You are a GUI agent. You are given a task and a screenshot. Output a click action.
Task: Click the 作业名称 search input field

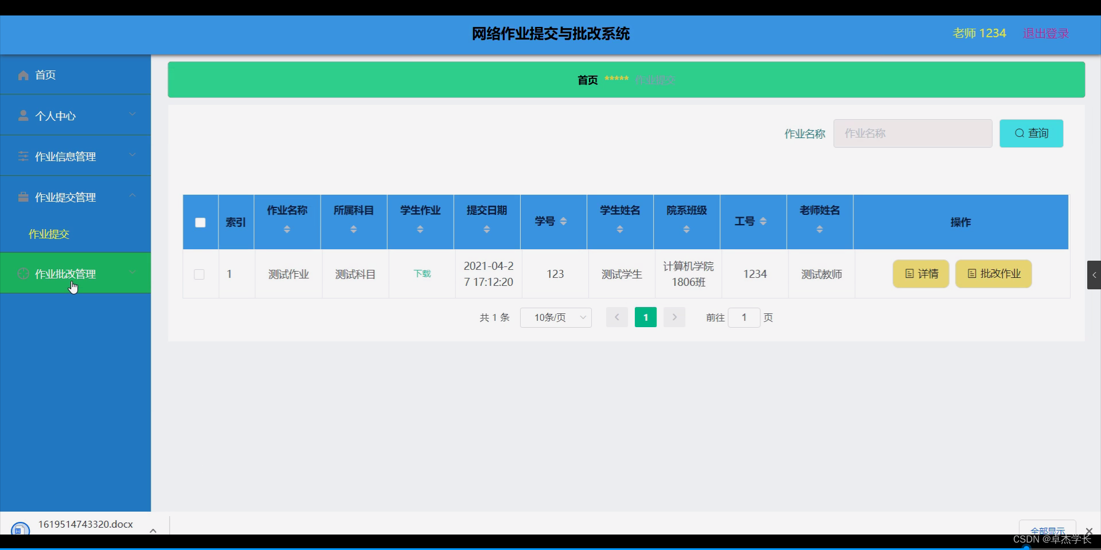[x=912, y=133]
